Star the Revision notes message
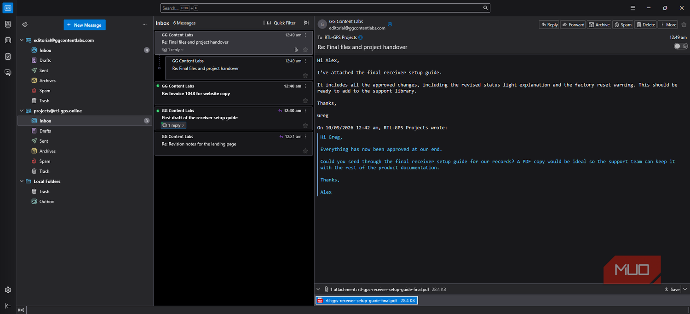 [305, 151]
